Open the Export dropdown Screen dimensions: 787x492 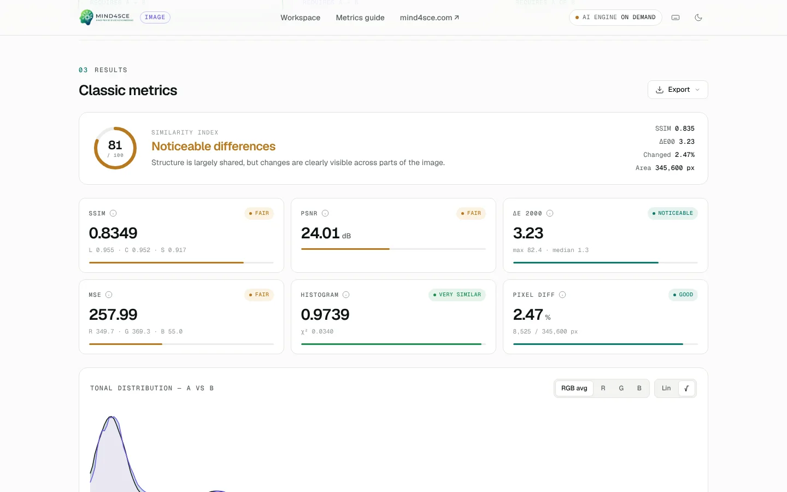pos(678,90)
